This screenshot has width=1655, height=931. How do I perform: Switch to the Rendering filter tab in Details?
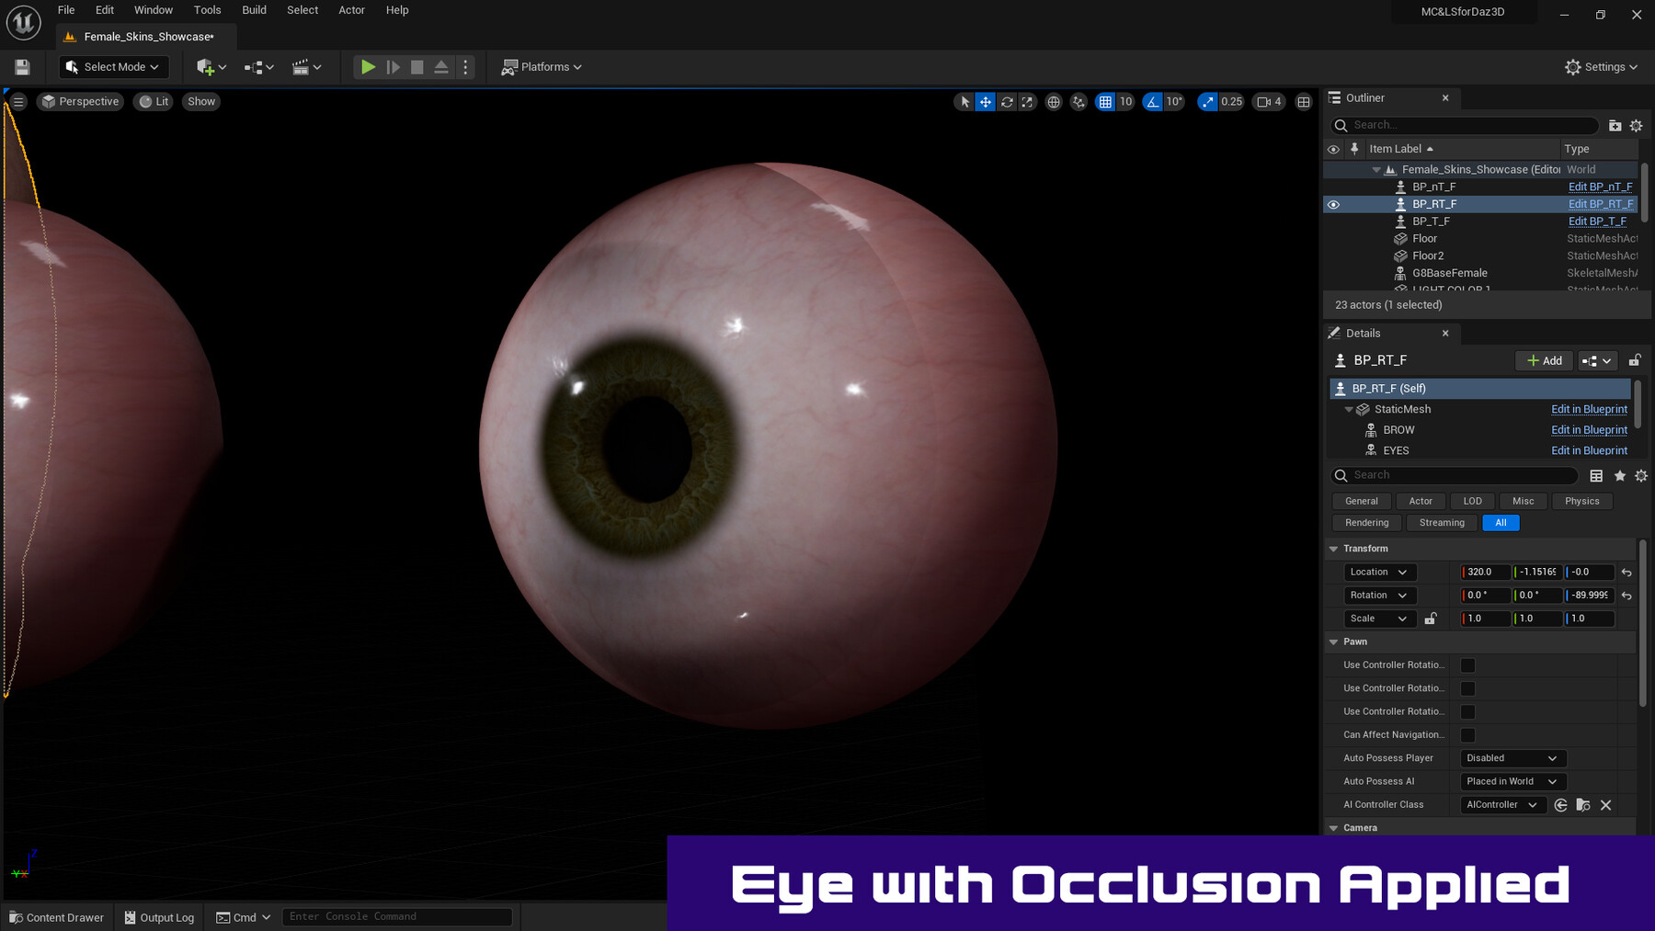pyautogui.click(x=1366, y=522)
